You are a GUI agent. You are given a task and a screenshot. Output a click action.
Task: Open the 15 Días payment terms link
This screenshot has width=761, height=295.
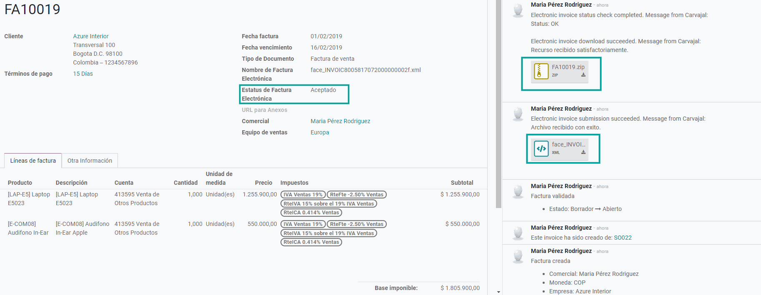83,74
